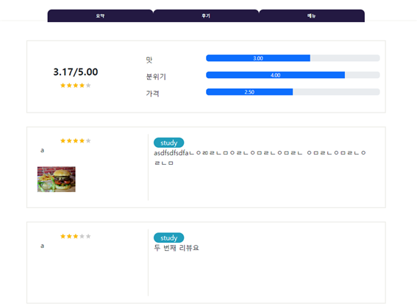Click the 가격 rating bar showing 2.50
Image resolution: width=417 pixels, height=306 pixels.
click(x=293, y=92)
